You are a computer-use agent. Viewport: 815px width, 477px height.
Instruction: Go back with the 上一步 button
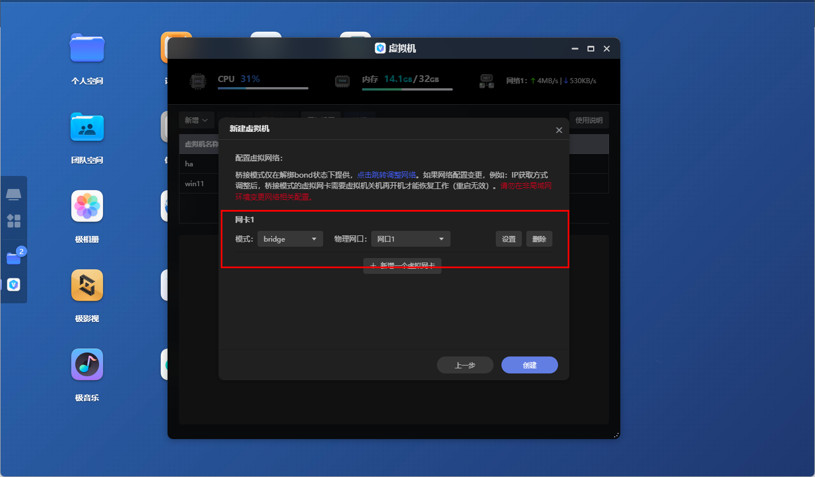465,365
